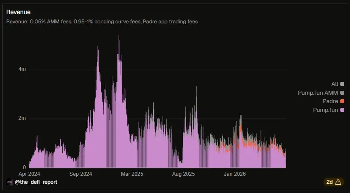Click the All legend label
350x193 pixels.
pyautogui.click(x=335, y=84)
